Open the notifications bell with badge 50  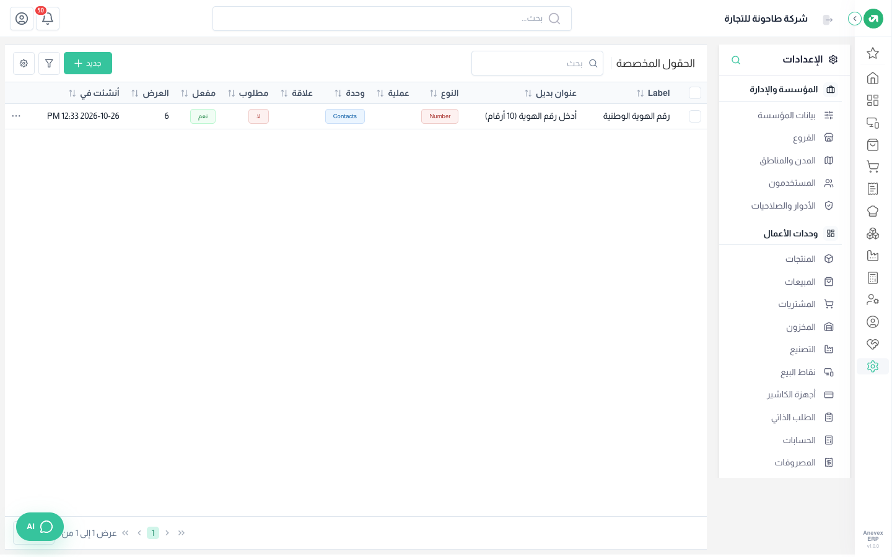click(48, 19)
